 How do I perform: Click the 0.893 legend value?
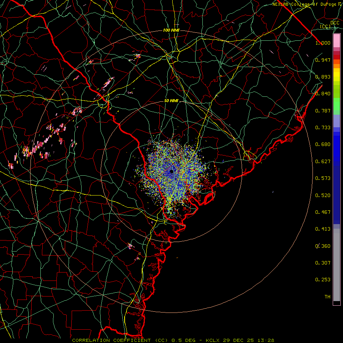point(323,77)
